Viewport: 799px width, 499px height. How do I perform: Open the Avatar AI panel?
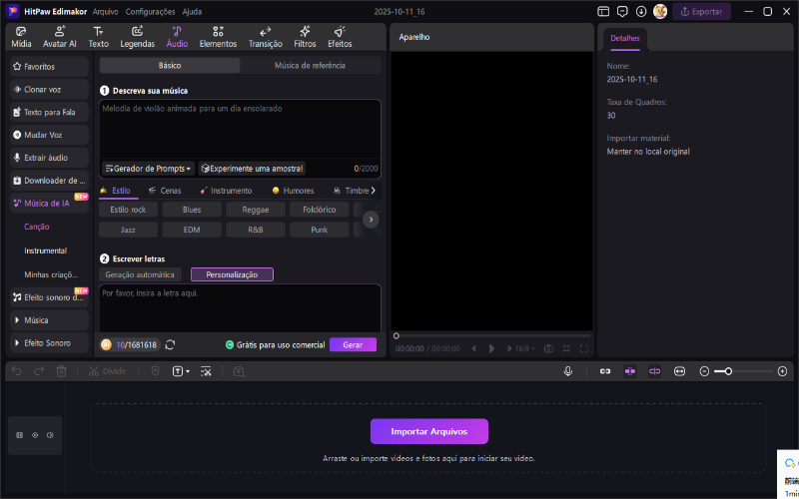pyautogui.click(x=60, y=38)
